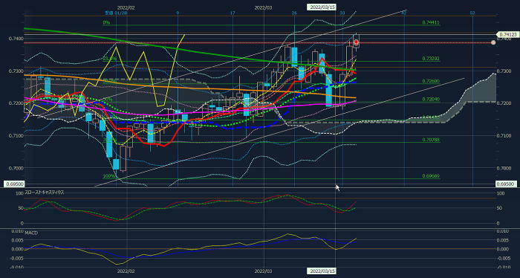
Task: Click the 0.7300 value on right price axis
Action: [x=504, y=71]
